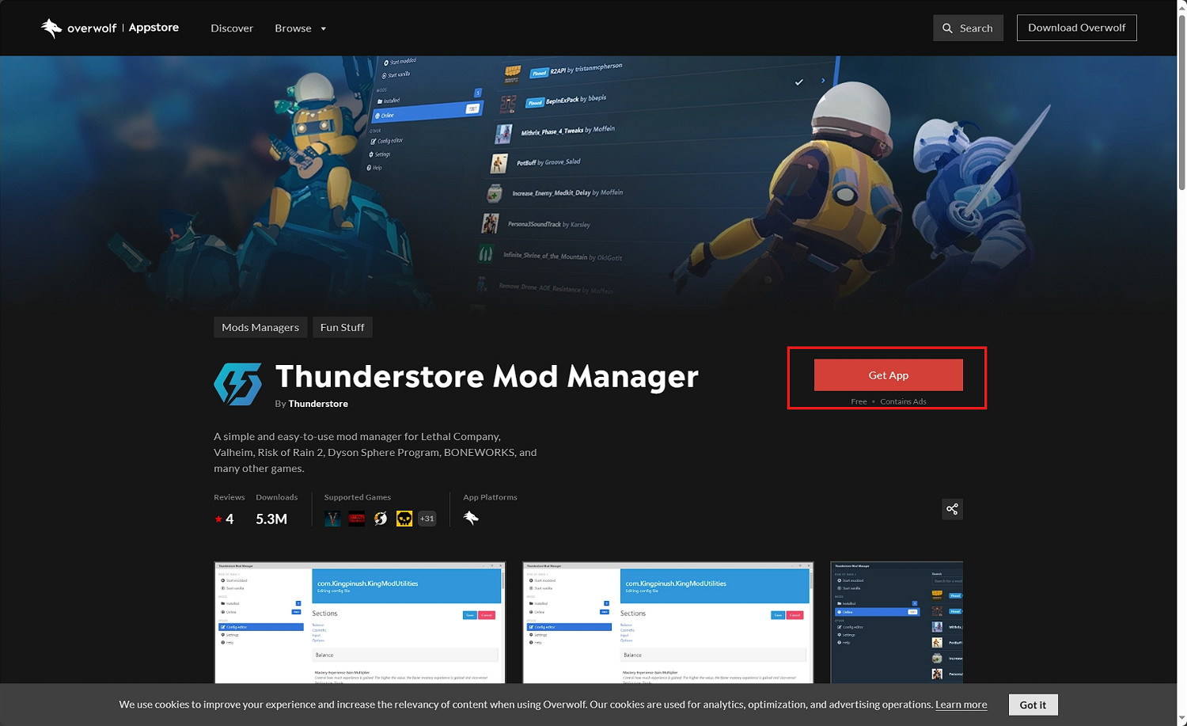1187x726 pixels.
Task: Select the yellow skull game icon
Action: click(404, 519)
